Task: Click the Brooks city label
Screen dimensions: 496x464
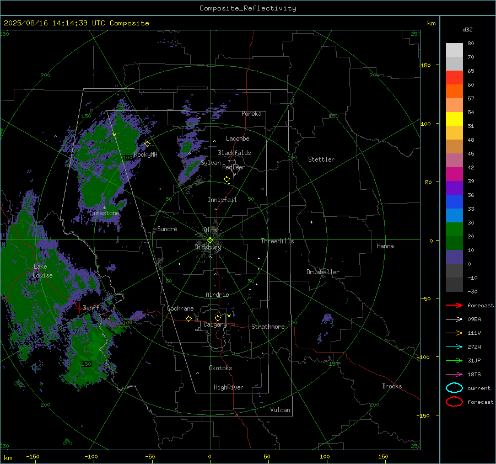Action: point(392,386)
